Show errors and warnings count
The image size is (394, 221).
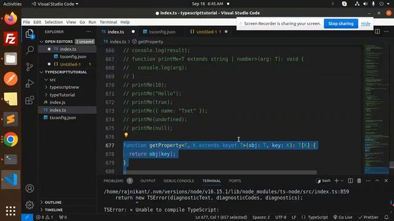(x=44, y=217)
